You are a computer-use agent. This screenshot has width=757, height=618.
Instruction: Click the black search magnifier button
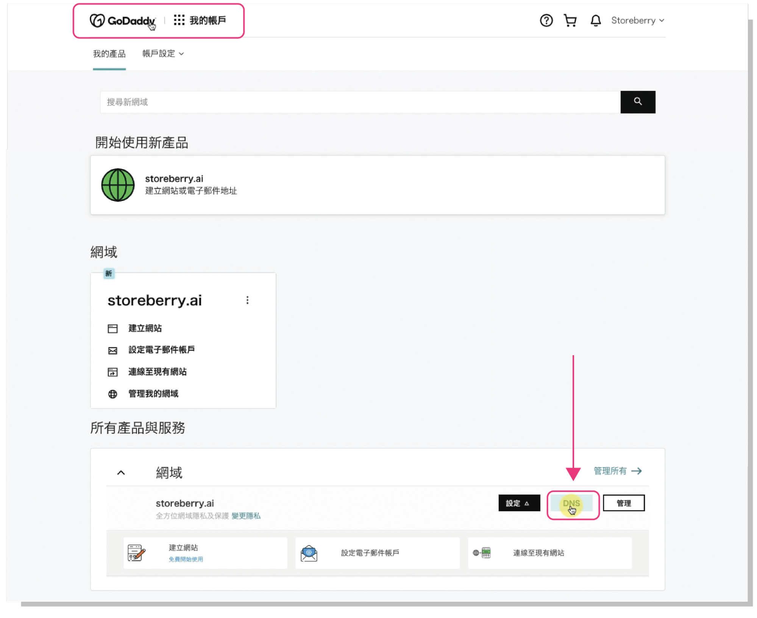pos(638,102)
